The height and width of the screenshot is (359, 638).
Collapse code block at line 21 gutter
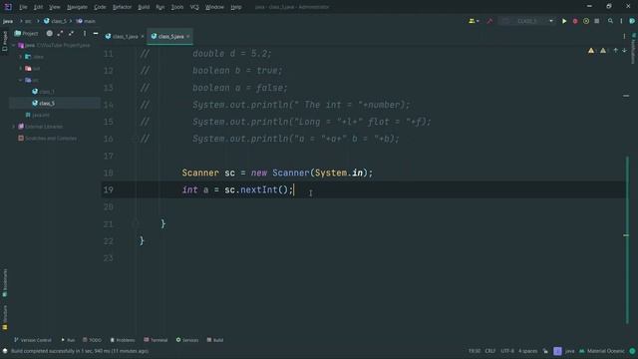coord(136,223)
